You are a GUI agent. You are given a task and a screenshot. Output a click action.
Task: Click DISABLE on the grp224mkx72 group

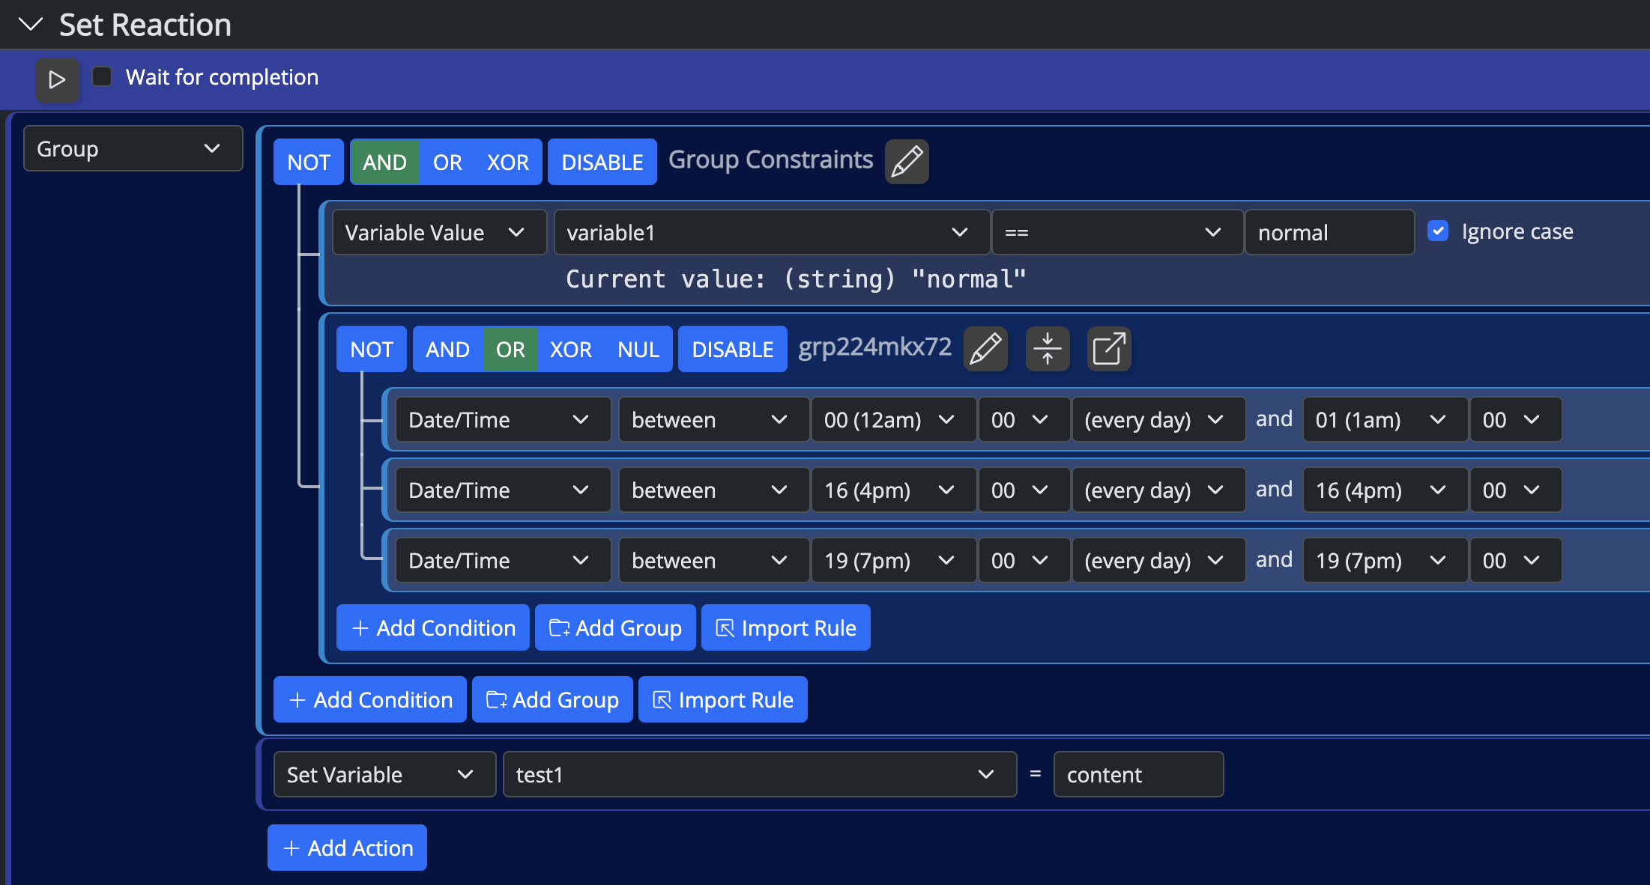pyautogui.click(x=732, y=349)
